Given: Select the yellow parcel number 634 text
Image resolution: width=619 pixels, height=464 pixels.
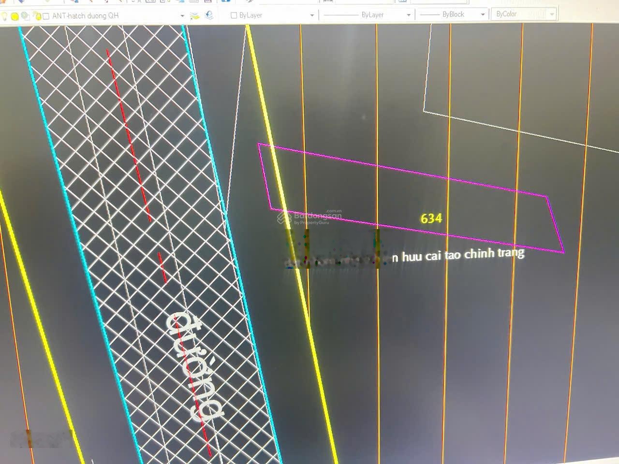Looking at the screenshot, I should pyautogui.click(x=431, y=219).
